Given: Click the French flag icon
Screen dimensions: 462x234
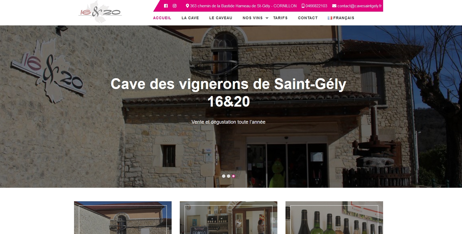Looking at the screenshot, I should [x=330, y=18].
